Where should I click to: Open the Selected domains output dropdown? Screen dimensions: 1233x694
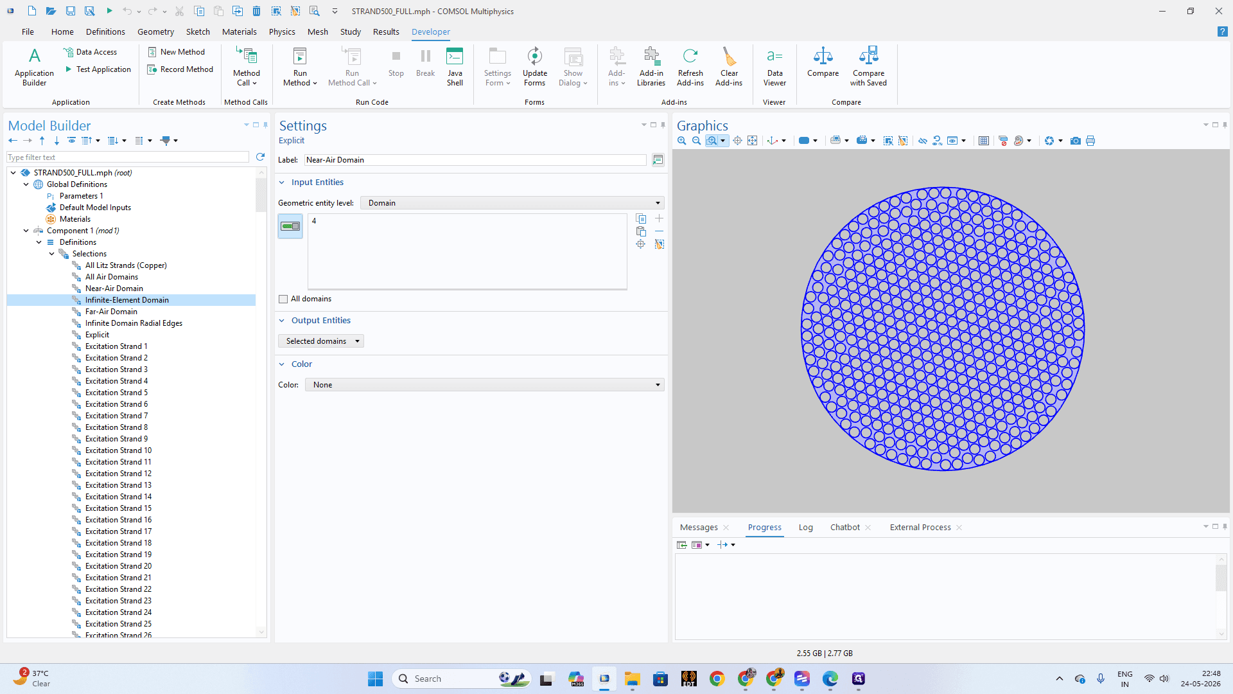[321, 341]
